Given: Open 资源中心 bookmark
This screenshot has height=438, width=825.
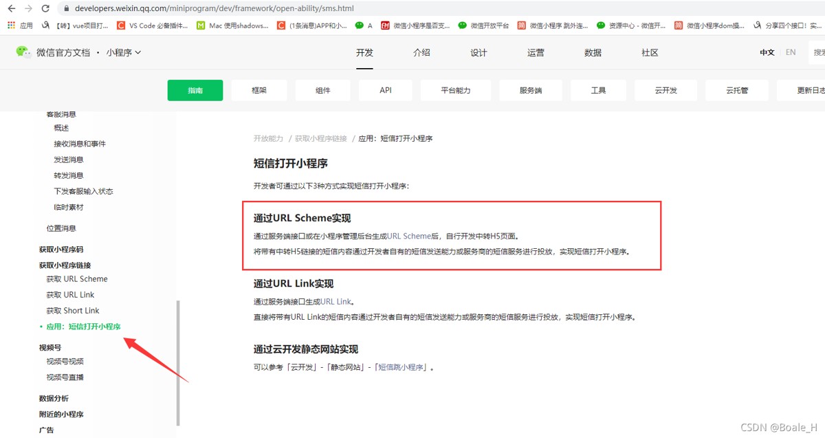Looking at the screenshot, I should coord(630,25).
